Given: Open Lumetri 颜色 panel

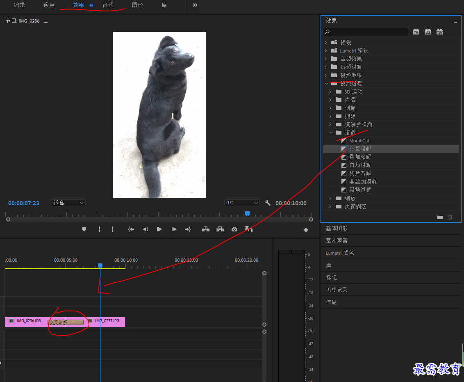Looking at the screenshot, I should (x=340, y=253).
